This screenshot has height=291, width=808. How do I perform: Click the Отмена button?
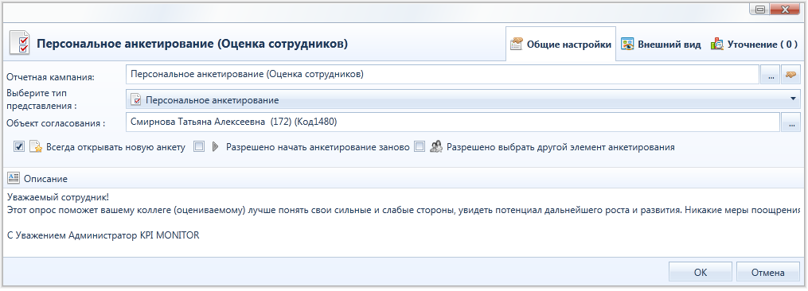(x=768, y=273)
